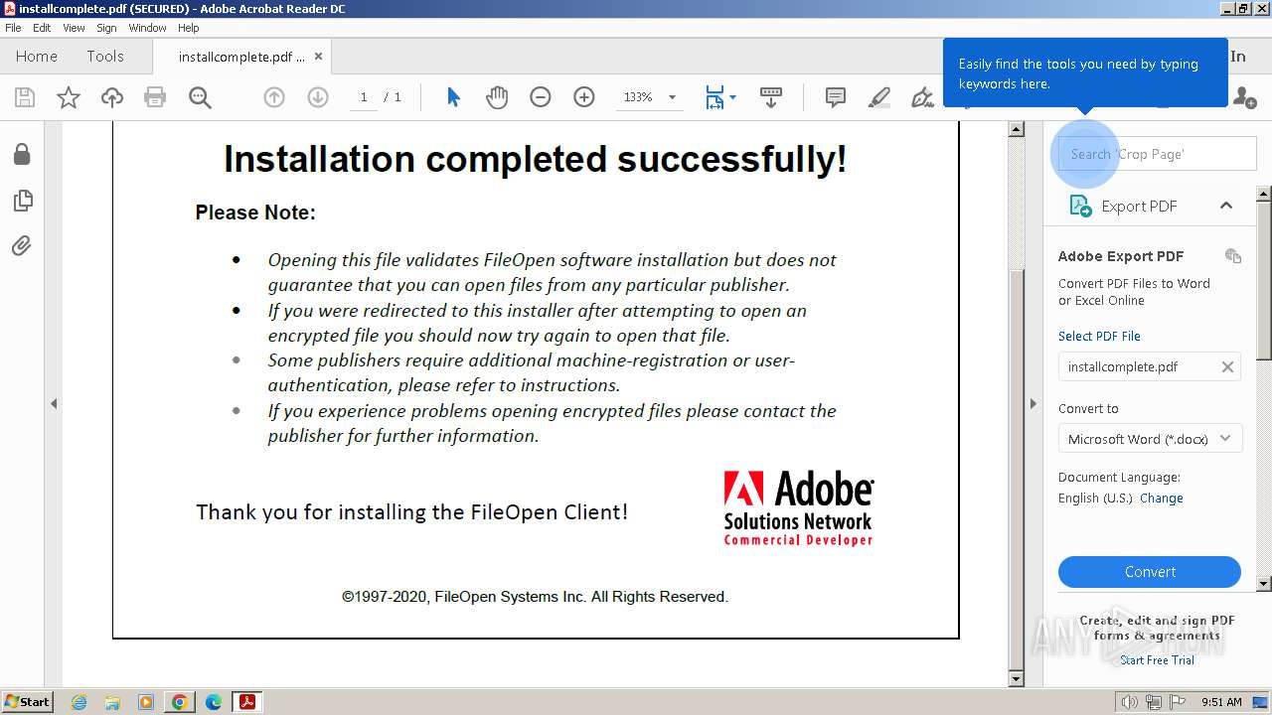This screenshot has width=1272, height=715.
Task: Select the installcomplete.pdf document tab
Action: click(x=241, y=57)
